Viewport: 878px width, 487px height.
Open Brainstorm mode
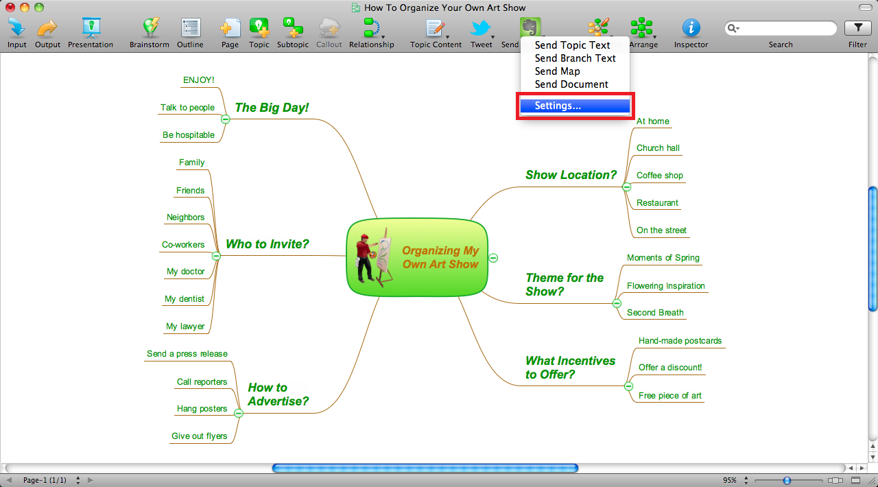click(149, 28)
